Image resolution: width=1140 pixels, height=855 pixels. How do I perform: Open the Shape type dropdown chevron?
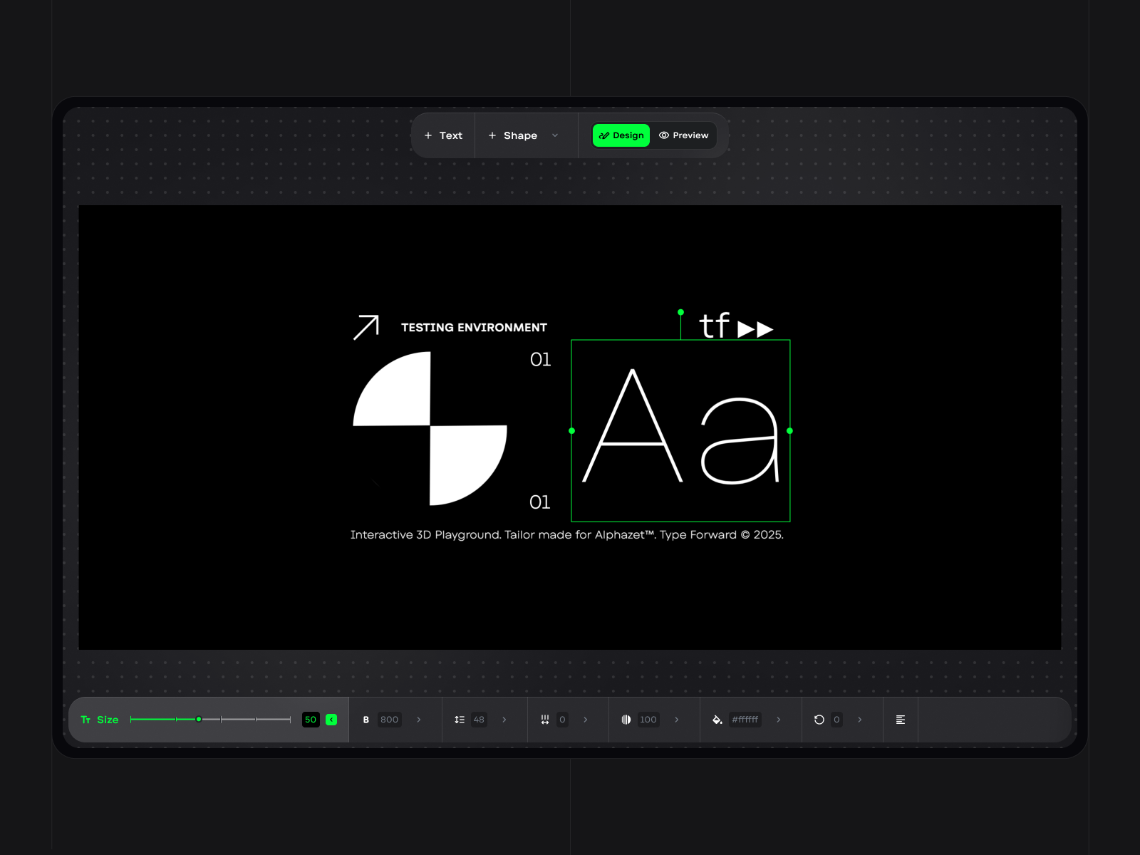555,135
